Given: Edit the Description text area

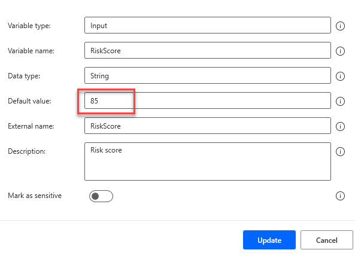Looking at the screenshot, I should (208, 161).
